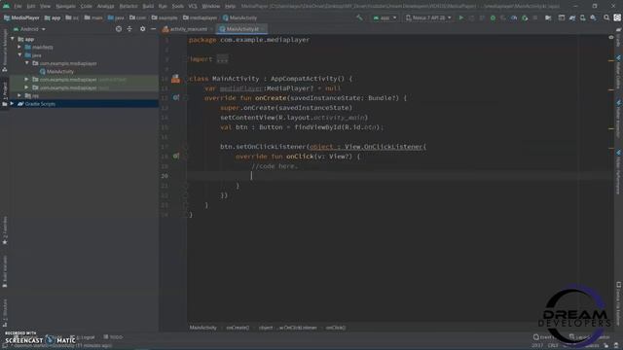623x350 pixels.
Task: Click the Debug app bug icon
Action: [493, 17]
